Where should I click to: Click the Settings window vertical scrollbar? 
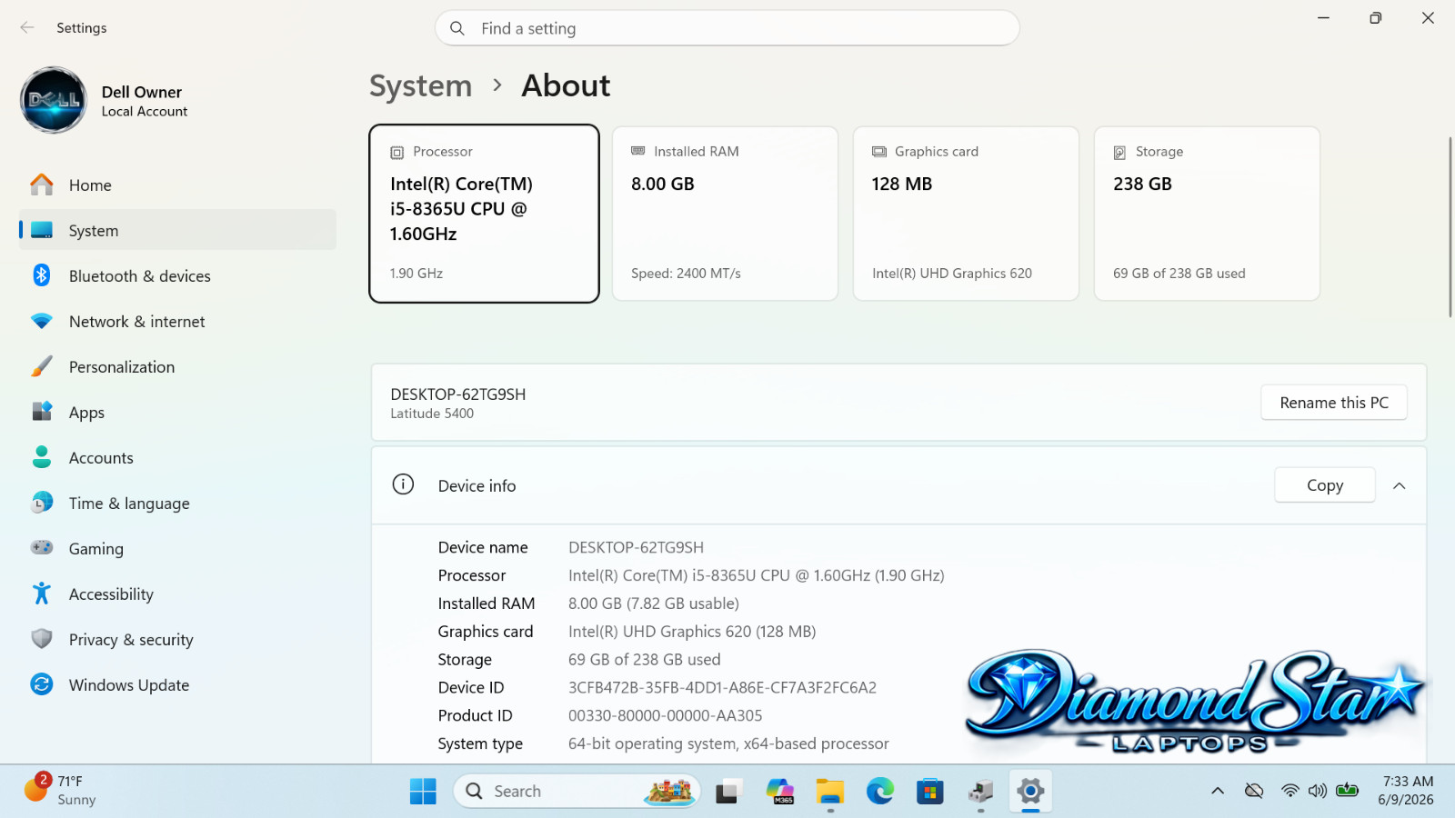click(1450, 227)
